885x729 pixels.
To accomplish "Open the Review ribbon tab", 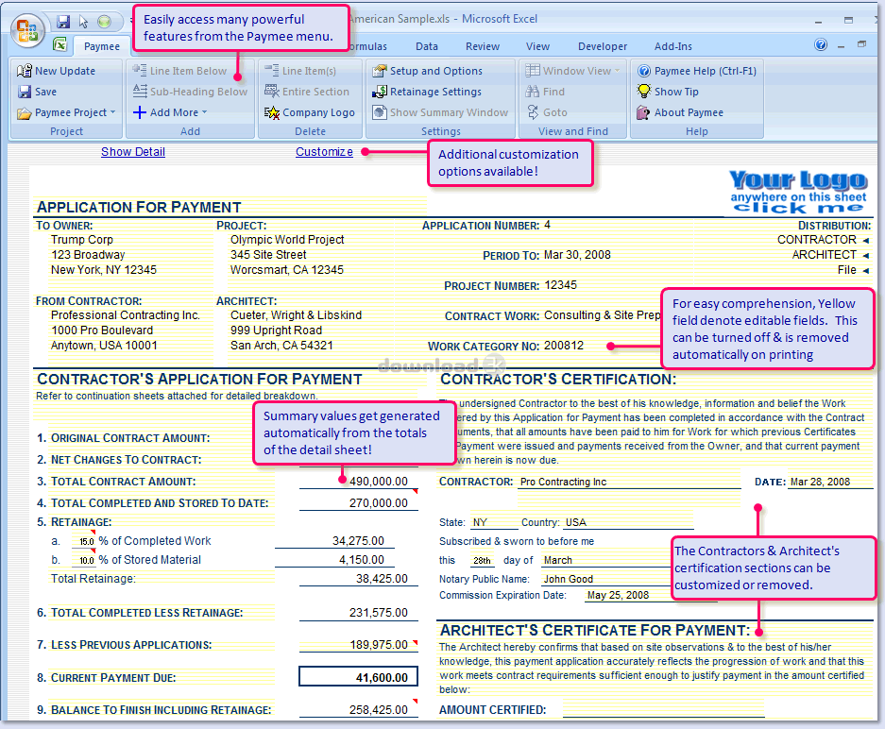I will 483,46.
